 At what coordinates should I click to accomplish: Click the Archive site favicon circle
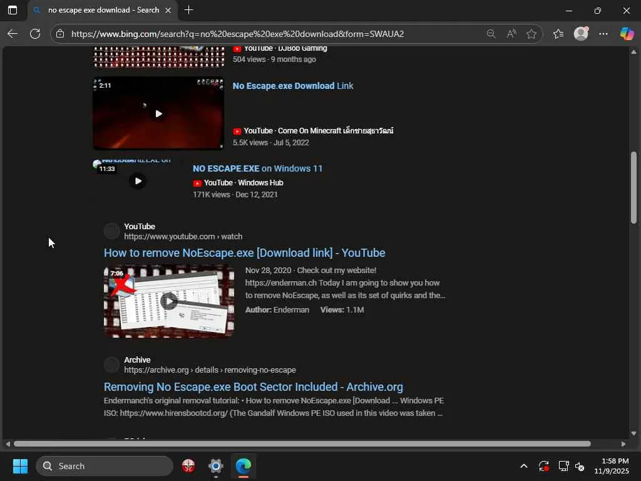coord(111,365)
